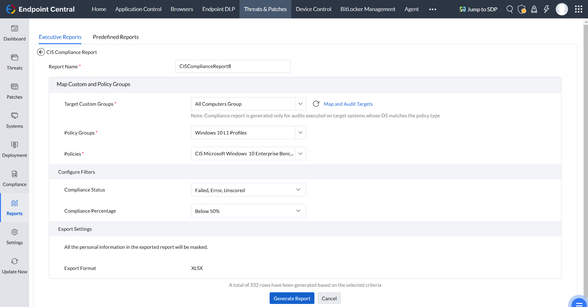Click the Update Now sidebar icon
Viewport: 588px width, 307px height.
pos(14,266)
